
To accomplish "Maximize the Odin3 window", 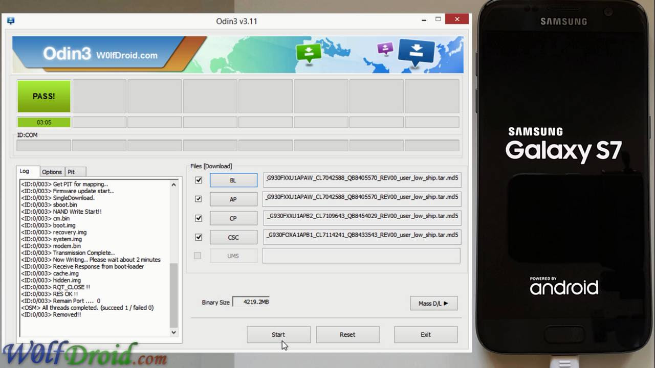I will pos(438,20).
